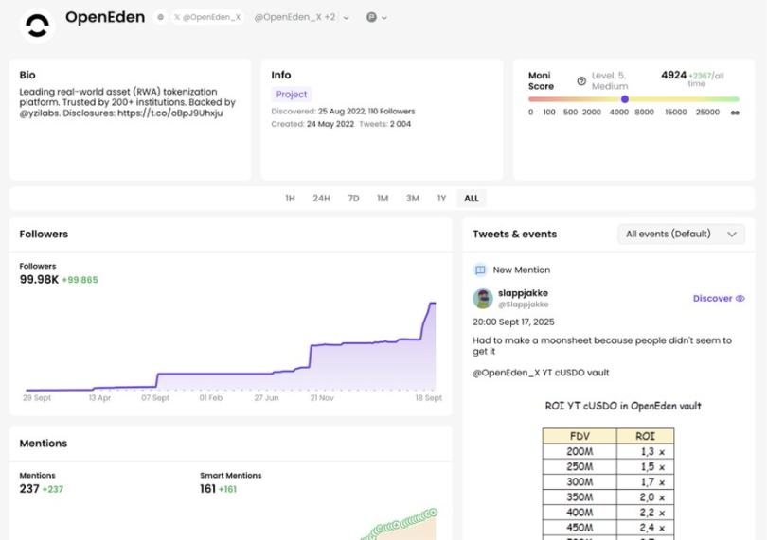Click the small badge icon beside OpenEden name
Image resolution: width=767 pixels, height=540 pixels.
(x=160, y=18)
